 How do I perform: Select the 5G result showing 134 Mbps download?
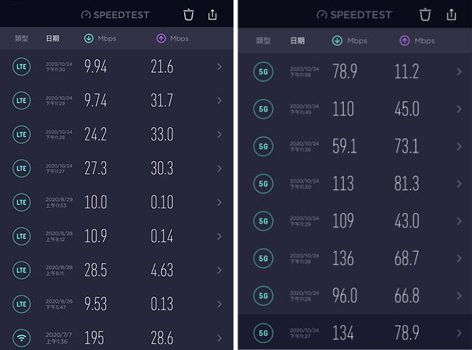[355, 333]
